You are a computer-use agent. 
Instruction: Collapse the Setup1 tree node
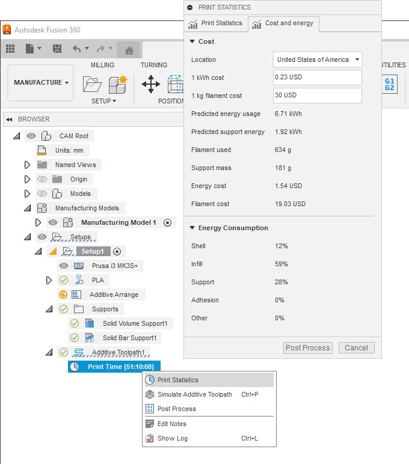coord(38,251)
